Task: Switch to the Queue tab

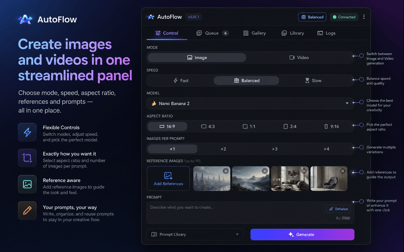Action: point(212,33)
